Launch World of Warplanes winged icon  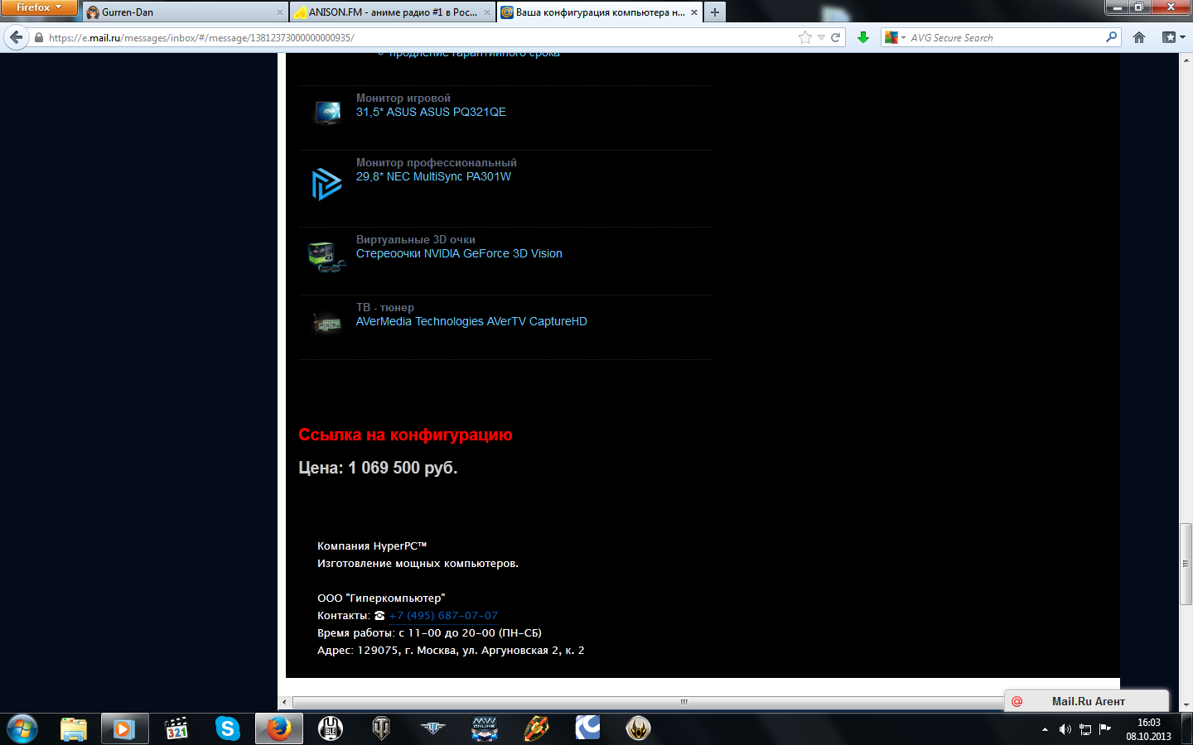pos(433,728)
